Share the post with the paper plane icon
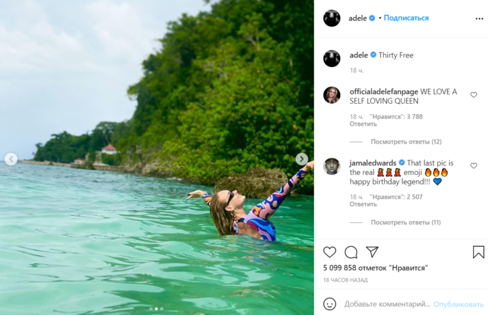Image resolution: width=488 pixels, height=315 pixels. point(372,252)
